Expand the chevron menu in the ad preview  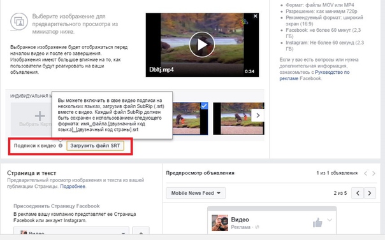point(330,220)
